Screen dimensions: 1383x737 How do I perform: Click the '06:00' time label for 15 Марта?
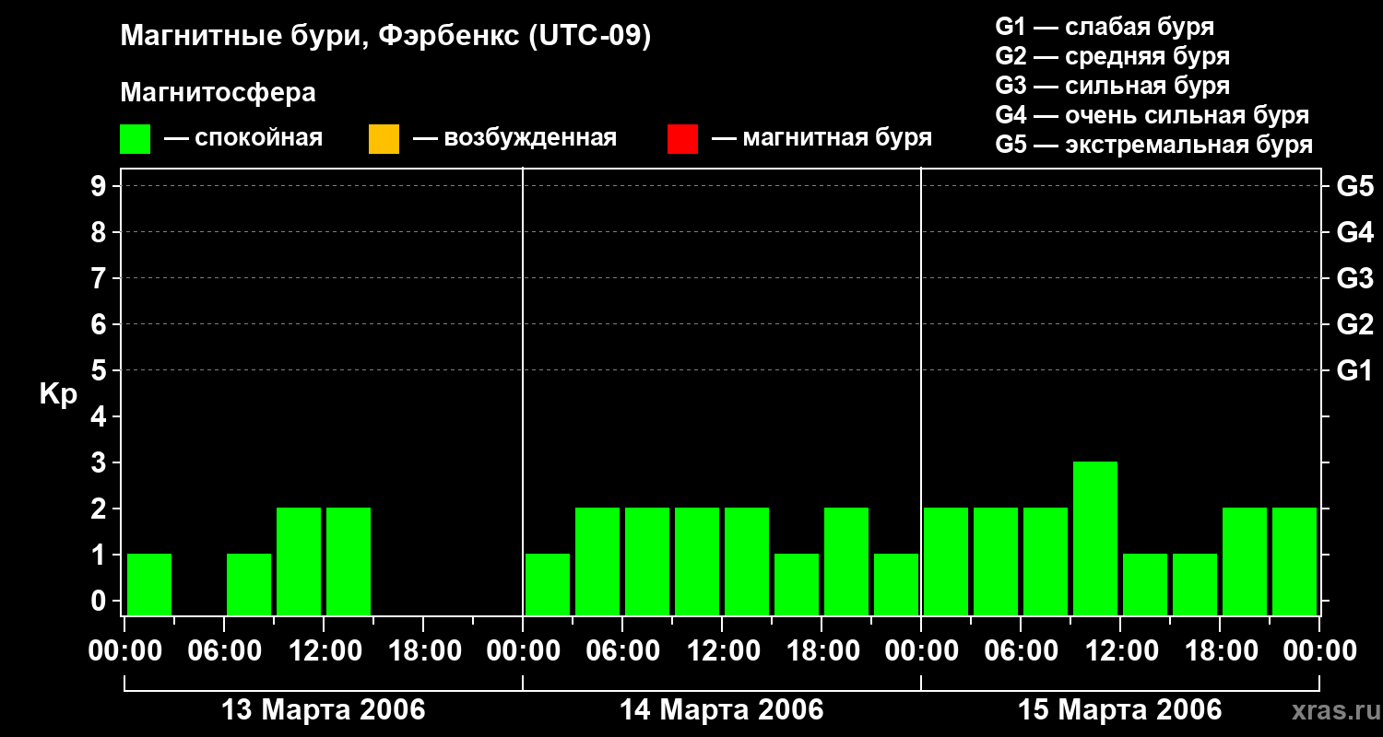pos(1021,651)
